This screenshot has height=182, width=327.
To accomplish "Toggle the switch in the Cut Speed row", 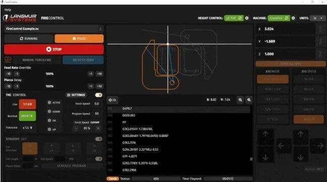I will click(x=98, y=159).
